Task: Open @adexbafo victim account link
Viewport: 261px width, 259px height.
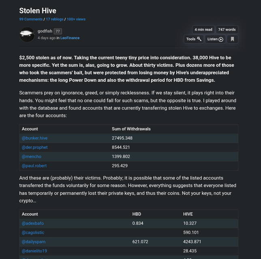Action: (32, 223)
